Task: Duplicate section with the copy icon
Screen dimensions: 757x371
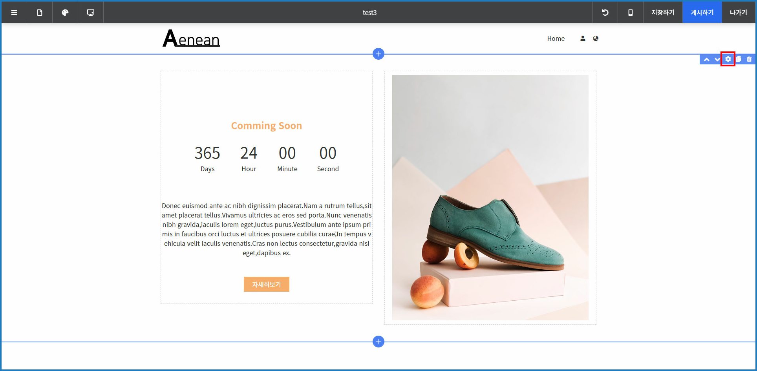Action: point(739,59)
